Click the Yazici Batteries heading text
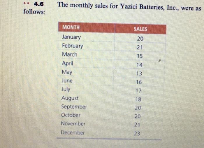The image size is (204, 148). (142, 7)
